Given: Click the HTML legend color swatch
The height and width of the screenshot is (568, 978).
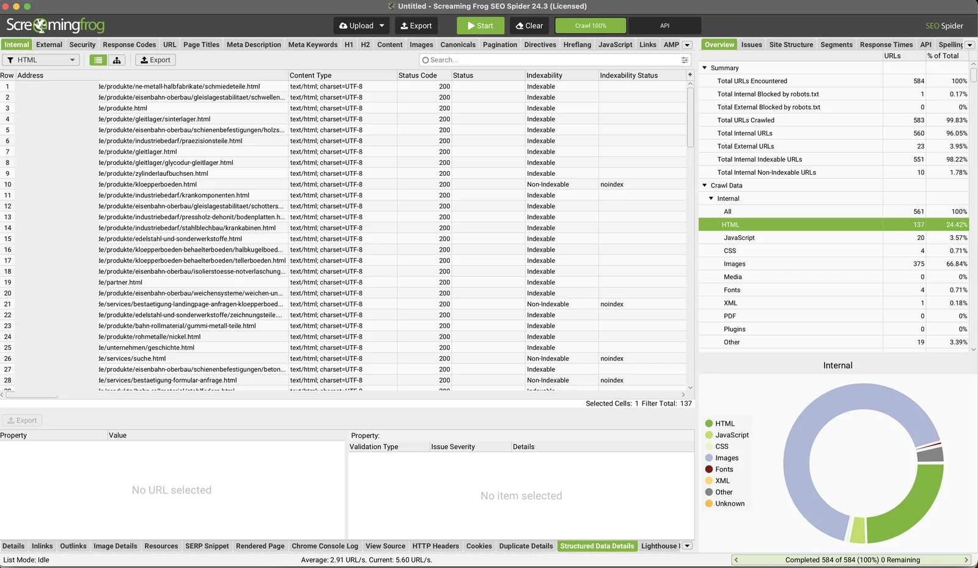Looking at the screenshot, I should (x=709, y=423).
